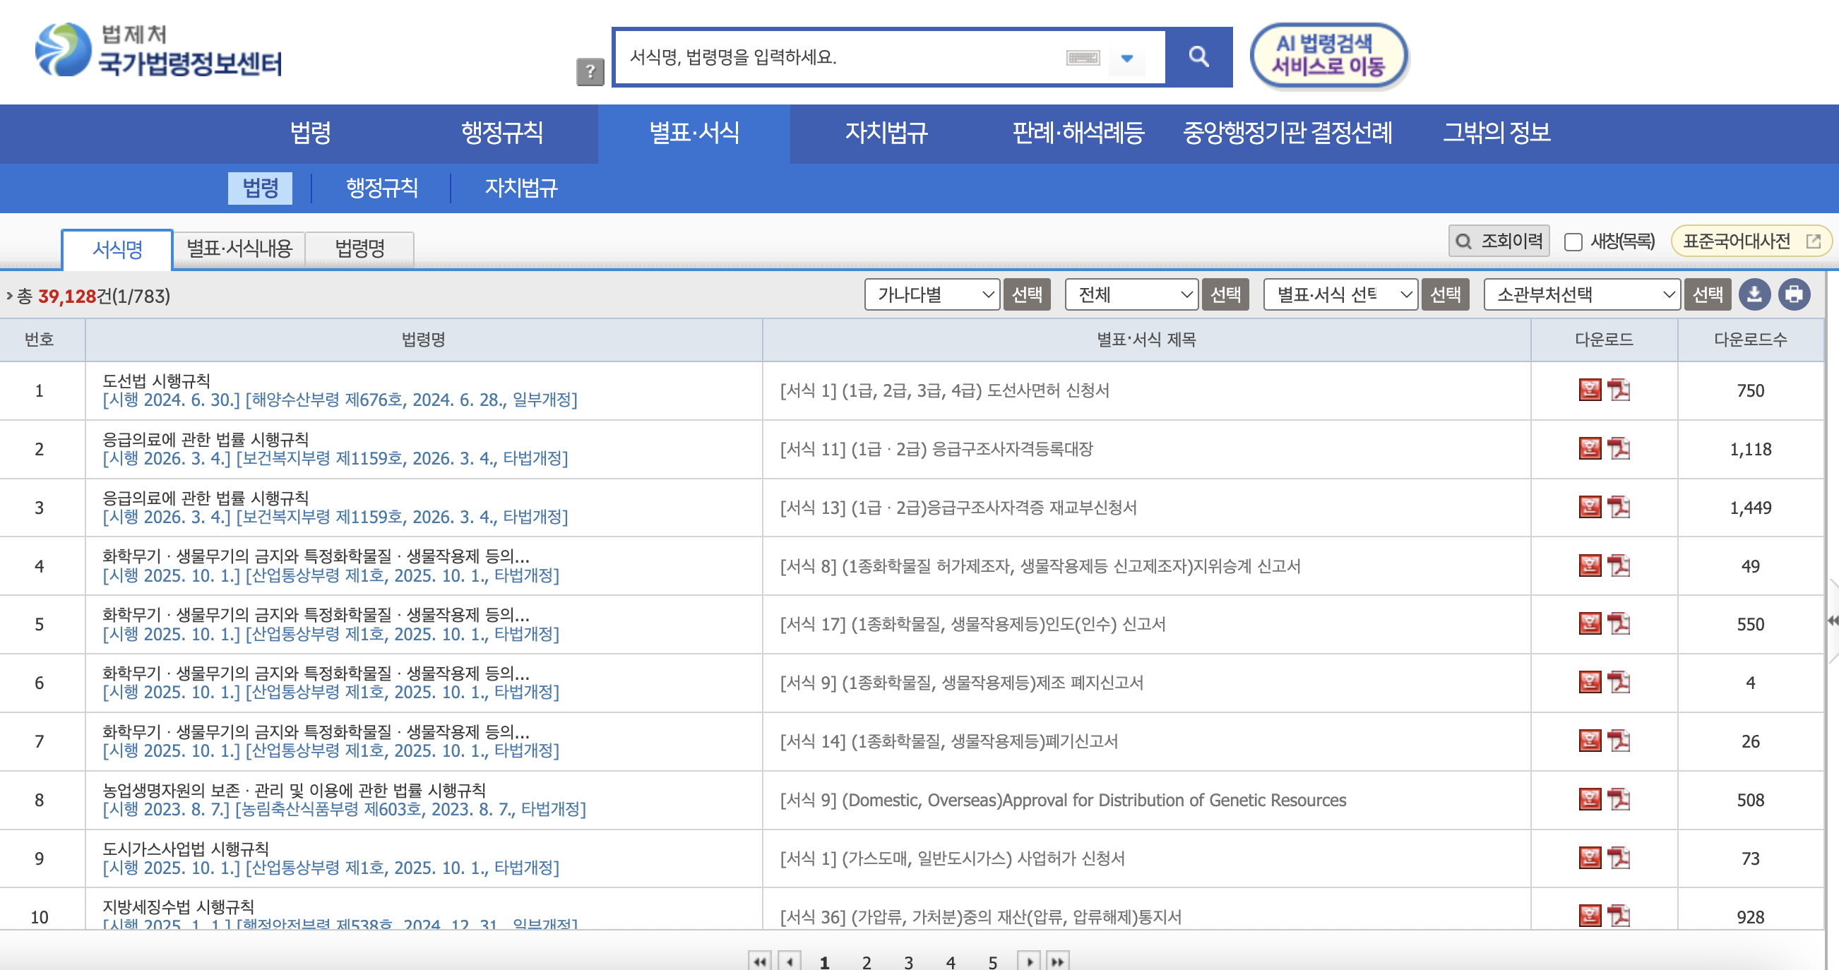The width and height of the screenshot is (1839, 970).
Task: Switch to the 별표·서식내용 tab
Action: 239,249
